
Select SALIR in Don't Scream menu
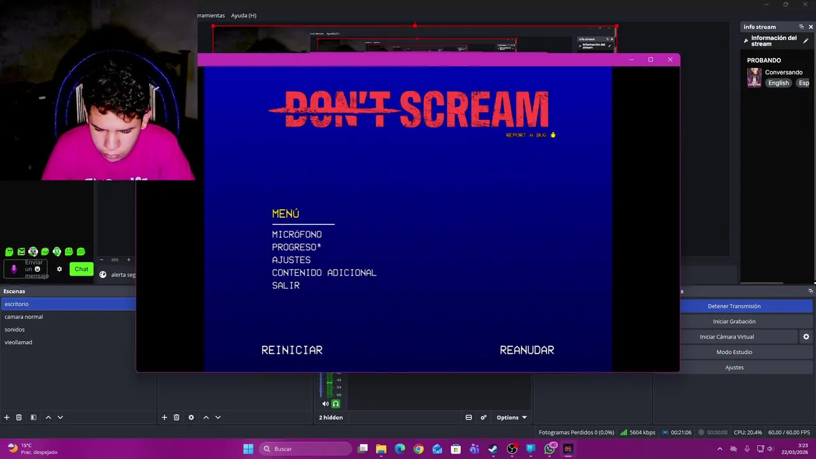pos(286,286)
